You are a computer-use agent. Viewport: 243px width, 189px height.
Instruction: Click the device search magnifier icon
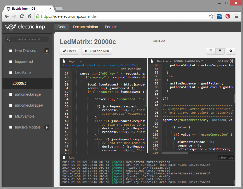click(x=8, y=39)
